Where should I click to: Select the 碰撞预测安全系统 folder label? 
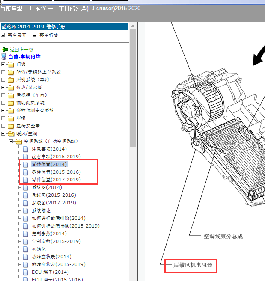click(x=35, y=110)
